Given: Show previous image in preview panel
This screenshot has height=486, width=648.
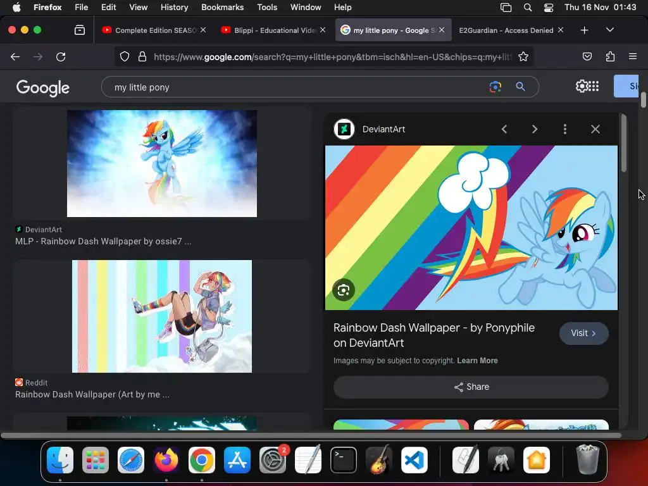Looking at the screenshot, I should point(504,129).
